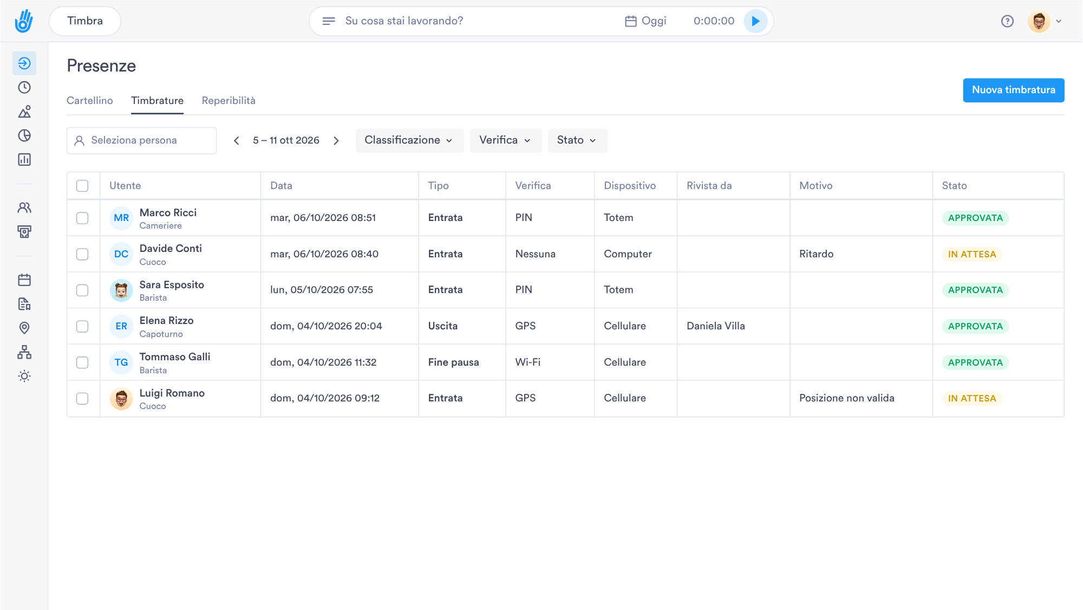Click the Nuova timbratura button
Viewport: 1083px width, 610px height.
coord(1013,90)
